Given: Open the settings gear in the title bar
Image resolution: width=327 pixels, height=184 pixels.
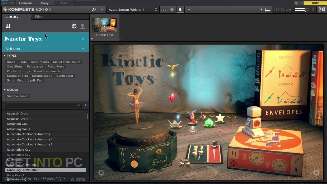Looking at the screenshot, I should pos(296,3).
